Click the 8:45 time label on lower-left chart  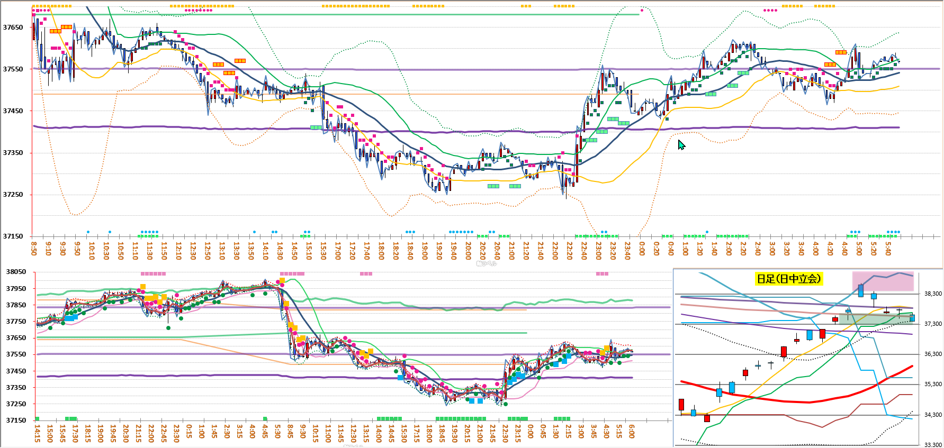[290, 431]
